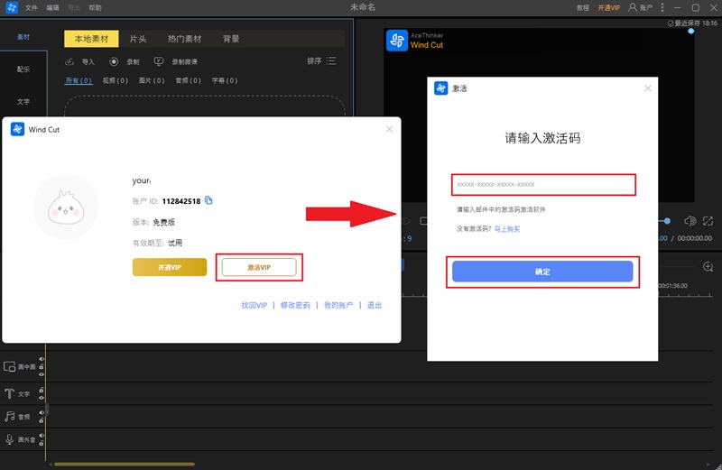The width and height of the screenshot is (722, 470).
Task: Switch to the 片头 tab
Action: tap(138, 39)
